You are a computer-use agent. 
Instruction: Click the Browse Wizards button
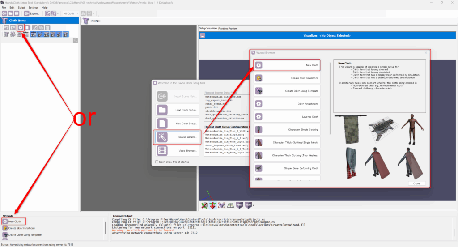click(x=177, y=137)
